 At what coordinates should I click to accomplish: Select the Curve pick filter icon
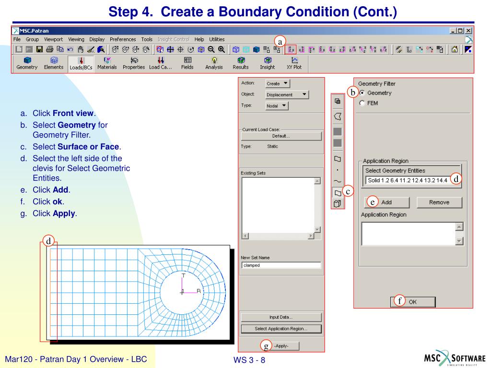[338, 181]
